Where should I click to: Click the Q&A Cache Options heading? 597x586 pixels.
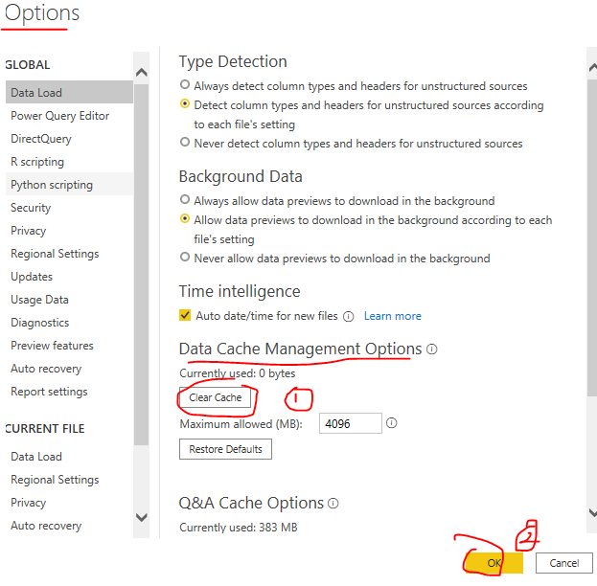[251, 503]
